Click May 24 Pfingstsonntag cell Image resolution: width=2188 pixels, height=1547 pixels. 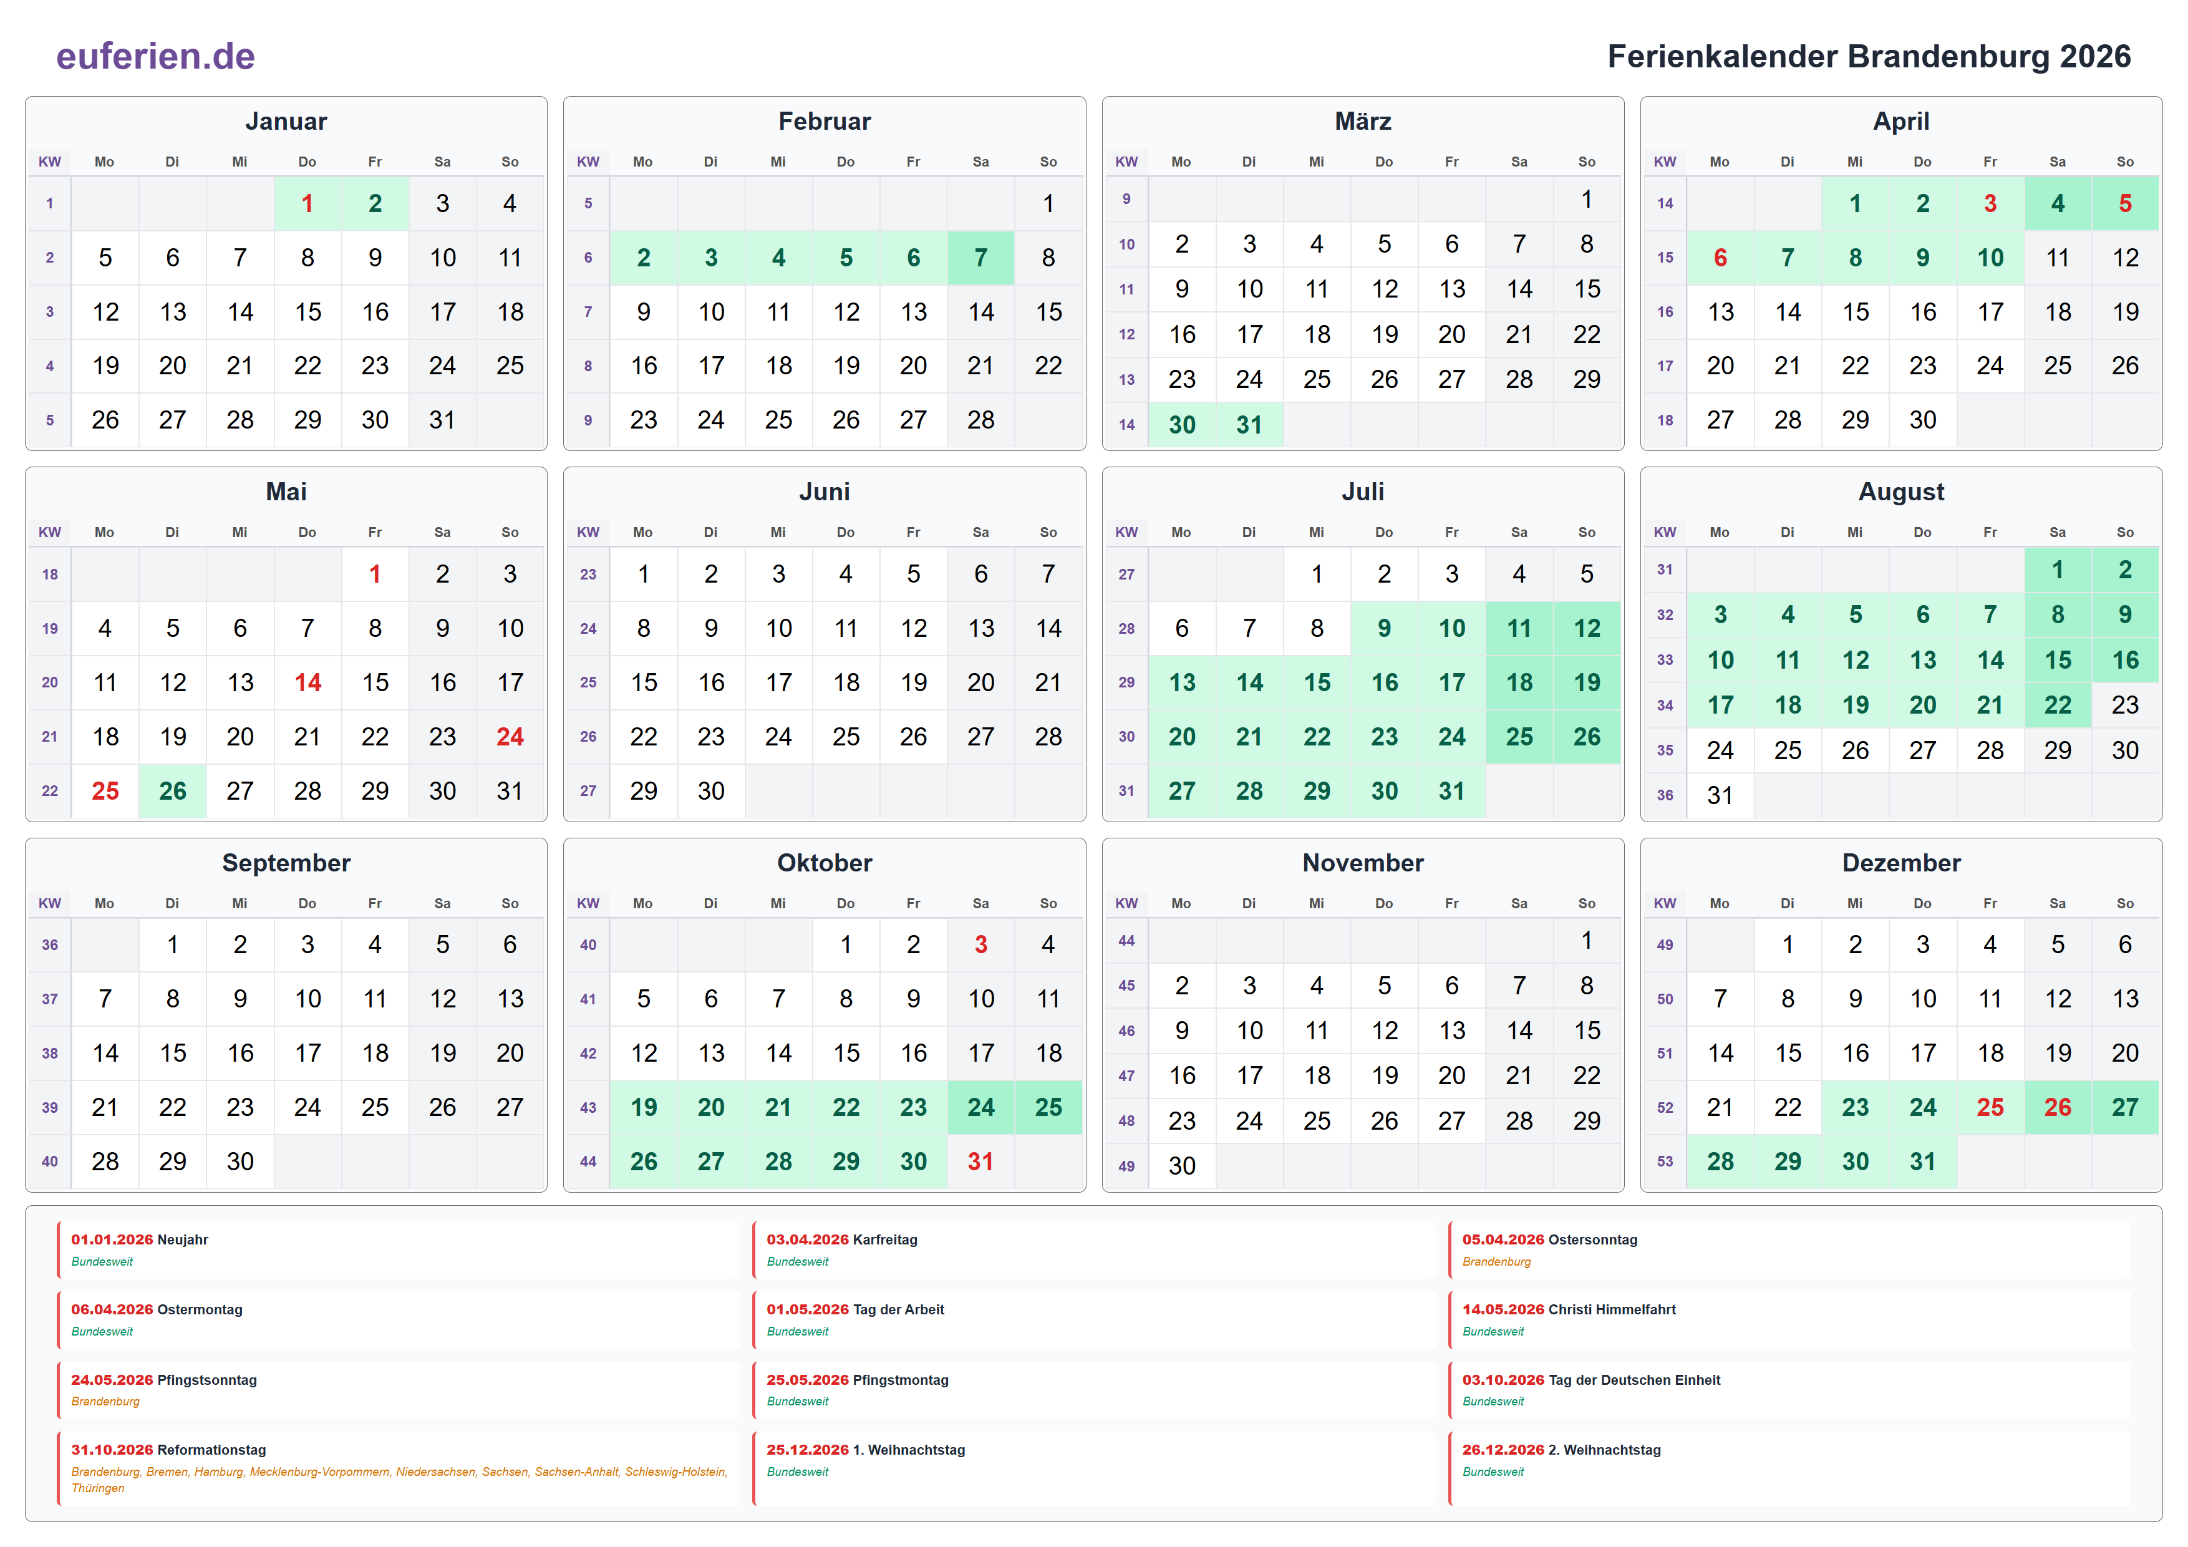[510, 737]
